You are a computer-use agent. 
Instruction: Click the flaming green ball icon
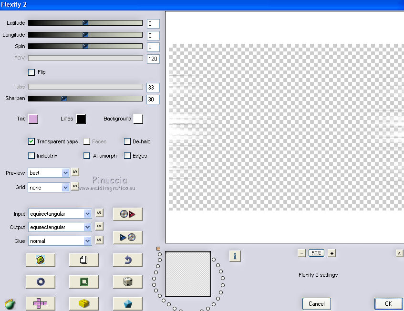tap(10, 304)
